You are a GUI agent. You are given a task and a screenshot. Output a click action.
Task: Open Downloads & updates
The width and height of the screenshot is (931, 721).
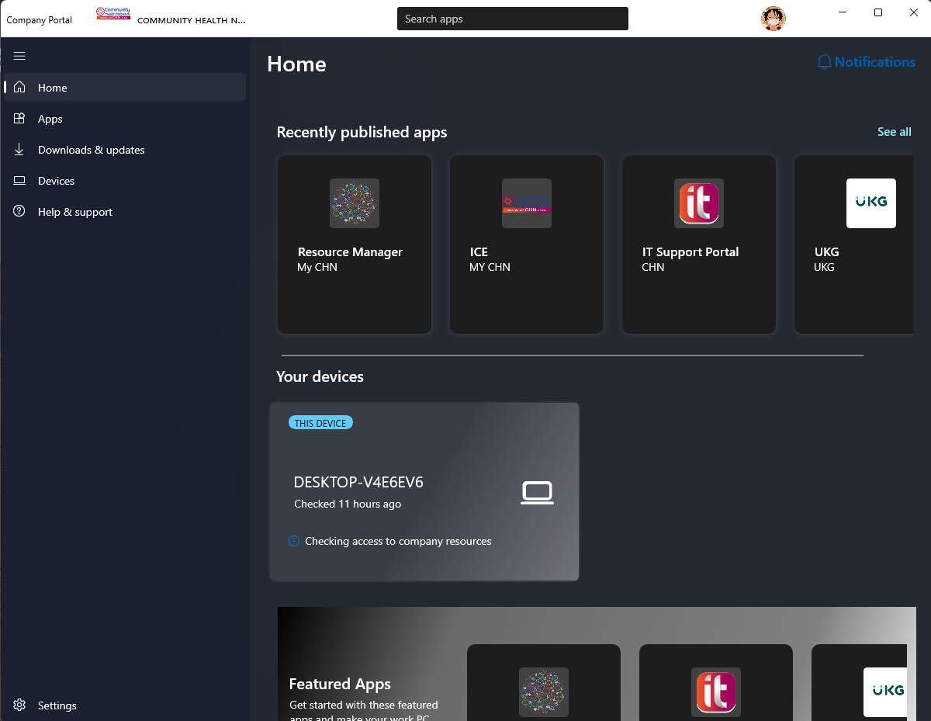(125, 149)
